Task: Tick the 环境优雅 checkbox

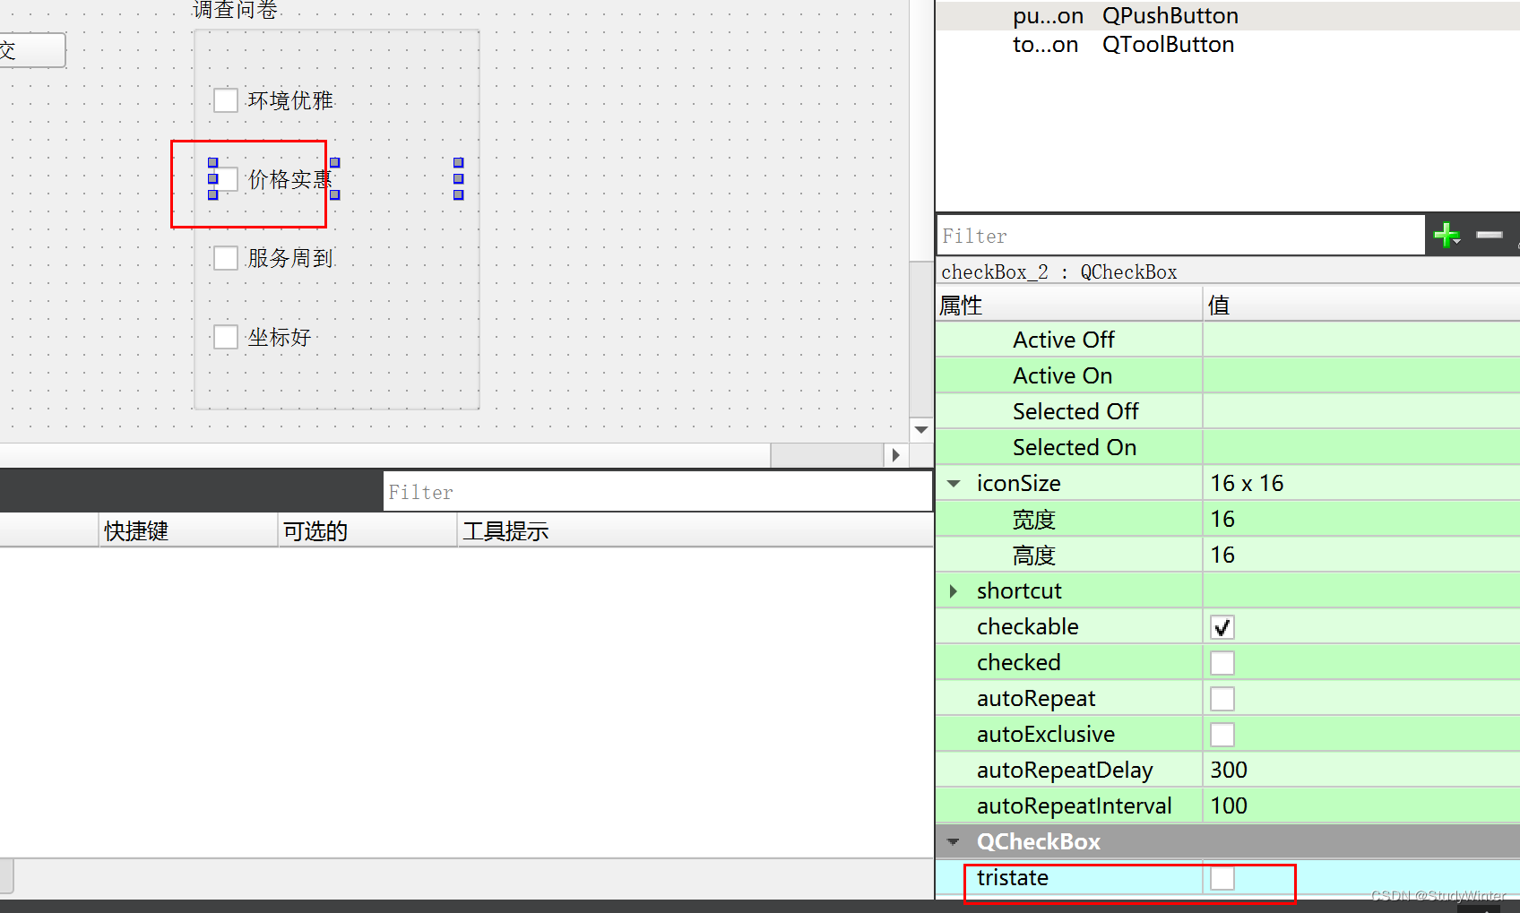Action: click(x=226, y=99)
